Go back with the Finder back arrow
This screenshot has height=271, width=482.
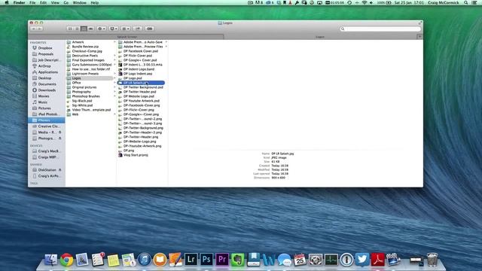pos(33,29)
